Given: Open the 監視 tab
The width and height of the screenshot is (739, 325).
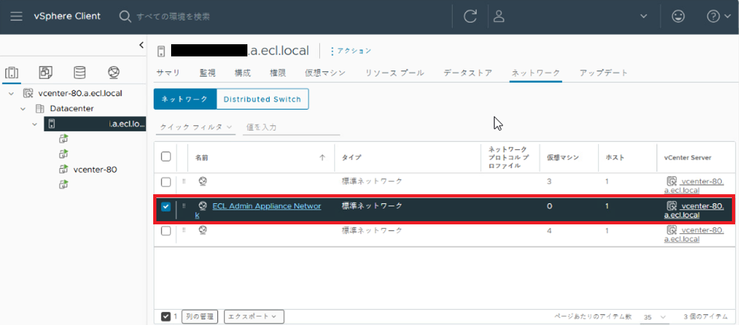Looking at the screenshot, I should pos(208,73).
